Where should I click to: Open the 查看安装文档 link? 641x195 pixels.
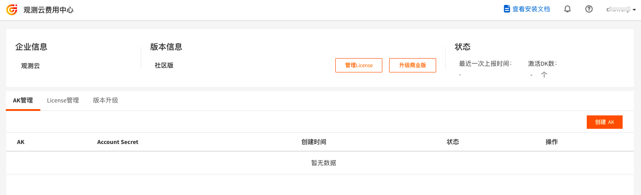[x=531, y=9]
